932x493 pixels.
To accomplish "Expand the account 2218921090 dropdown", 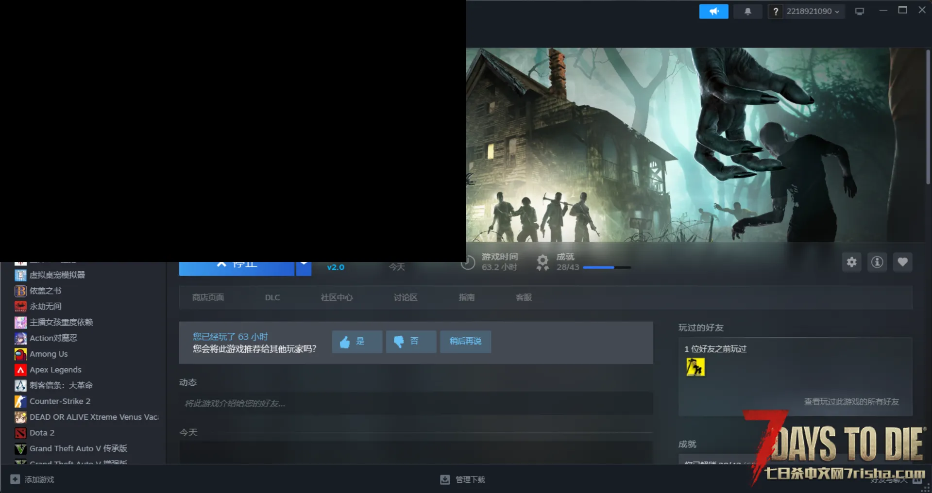I will (813, 11).
